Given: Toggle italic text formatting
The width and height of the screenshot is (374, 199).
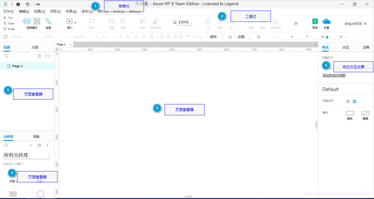Looking at the screenshot, I should [136, 37].
